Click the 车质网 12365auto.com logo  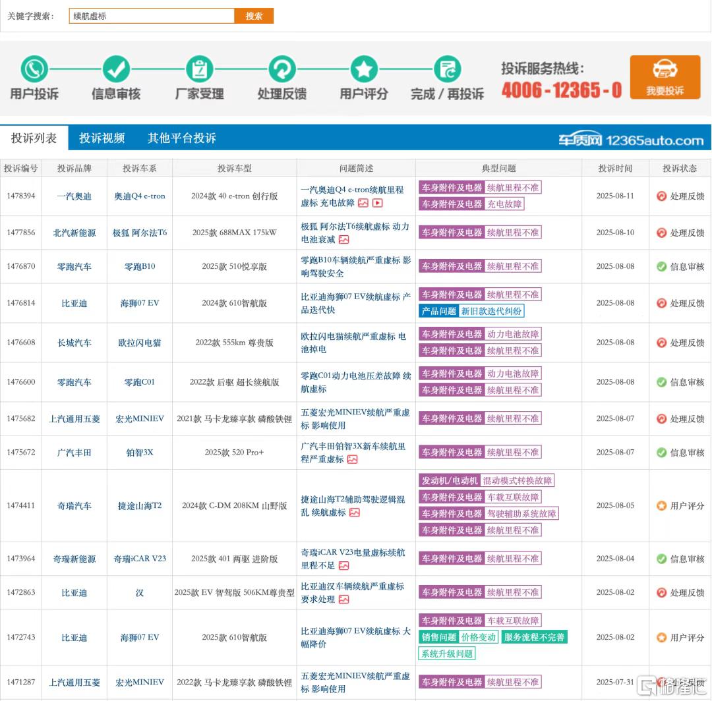[x=631, y=140]
